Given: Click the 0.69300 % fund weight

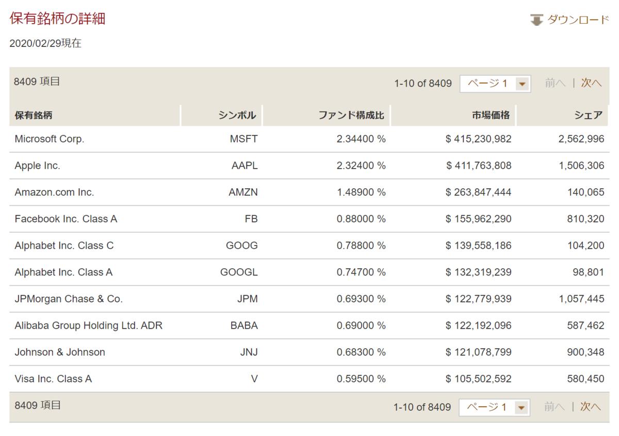Looking at the screenshot, I should 361,299.
